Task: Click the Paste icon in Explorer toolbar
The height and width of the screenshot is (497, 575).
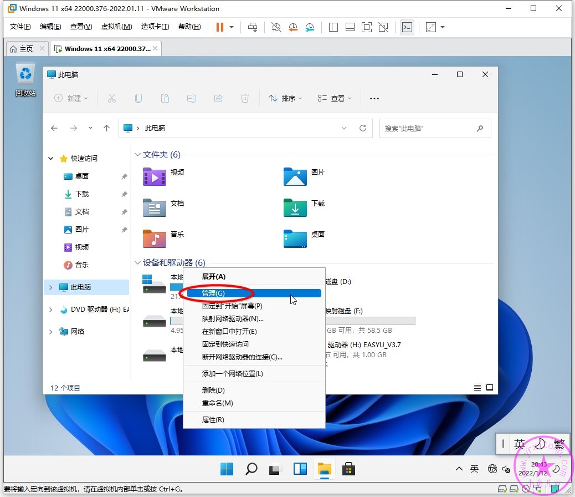Action: tap(165, 98)
